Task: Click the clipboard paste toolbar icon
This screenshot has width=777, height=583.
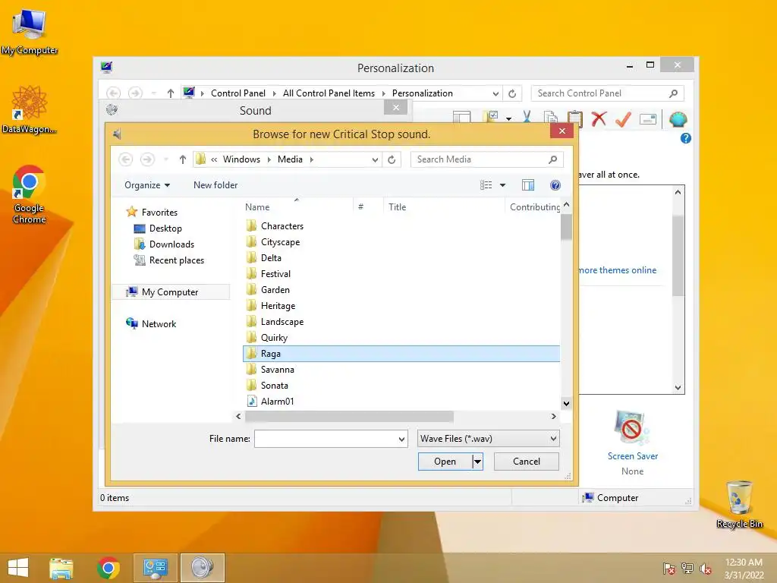Action: click(575, 118)
